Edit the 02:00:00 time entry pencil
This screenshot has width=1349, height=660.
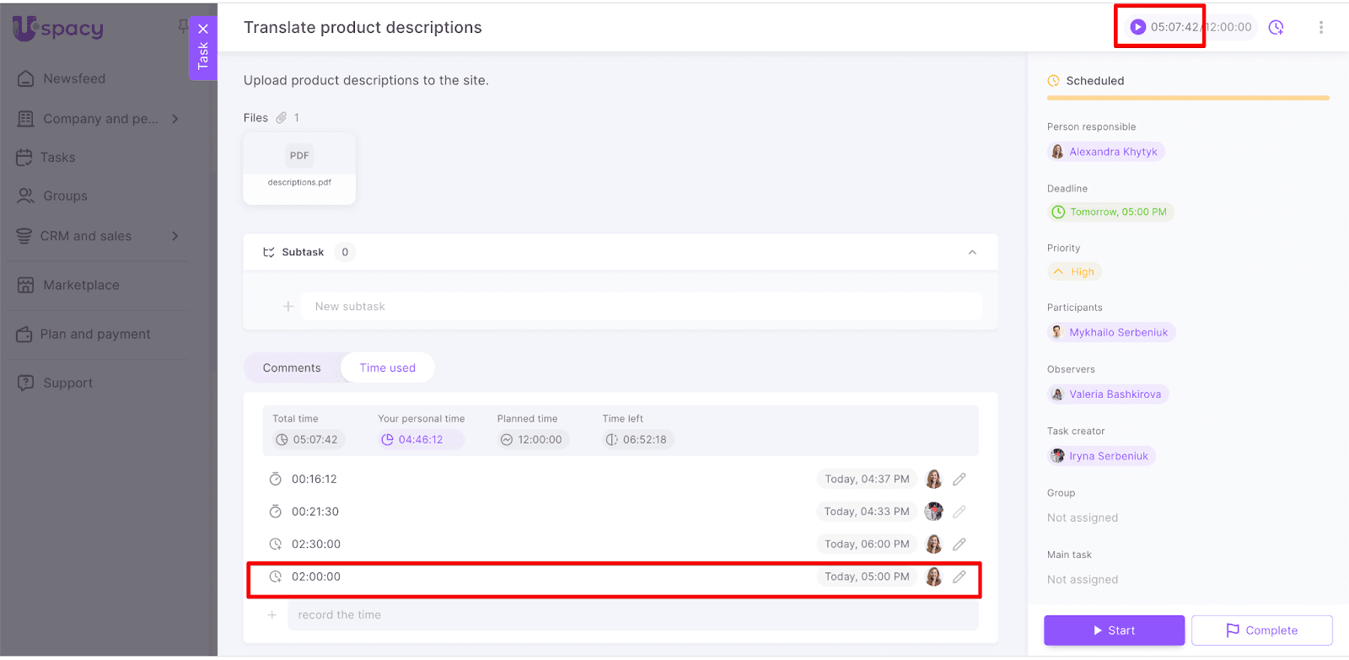coord(959,577)
